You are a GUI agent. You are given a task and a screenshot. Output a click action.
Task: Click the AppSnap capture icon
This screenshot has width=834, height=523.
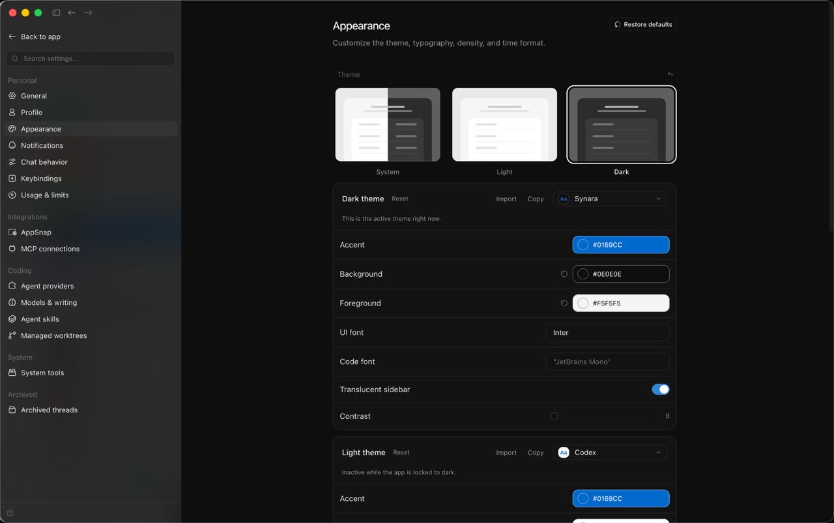click(12, 233)
